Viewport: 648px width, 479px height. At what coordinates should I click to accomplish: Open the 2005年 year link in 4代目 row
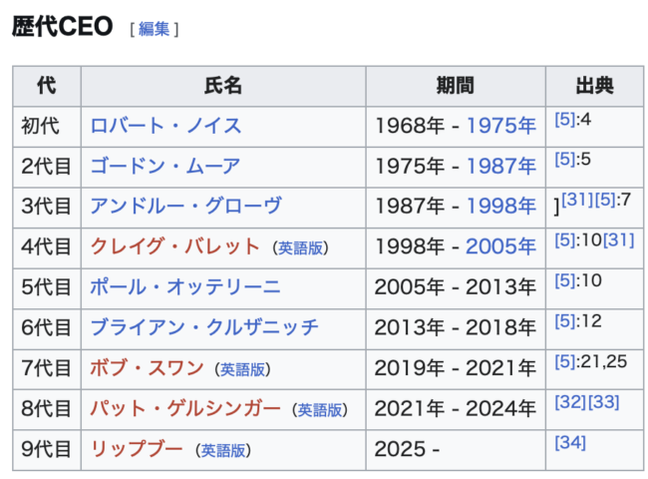501,247
